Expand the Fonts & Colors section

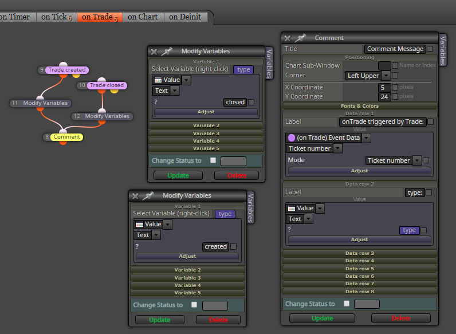click(x=360, y=106)
